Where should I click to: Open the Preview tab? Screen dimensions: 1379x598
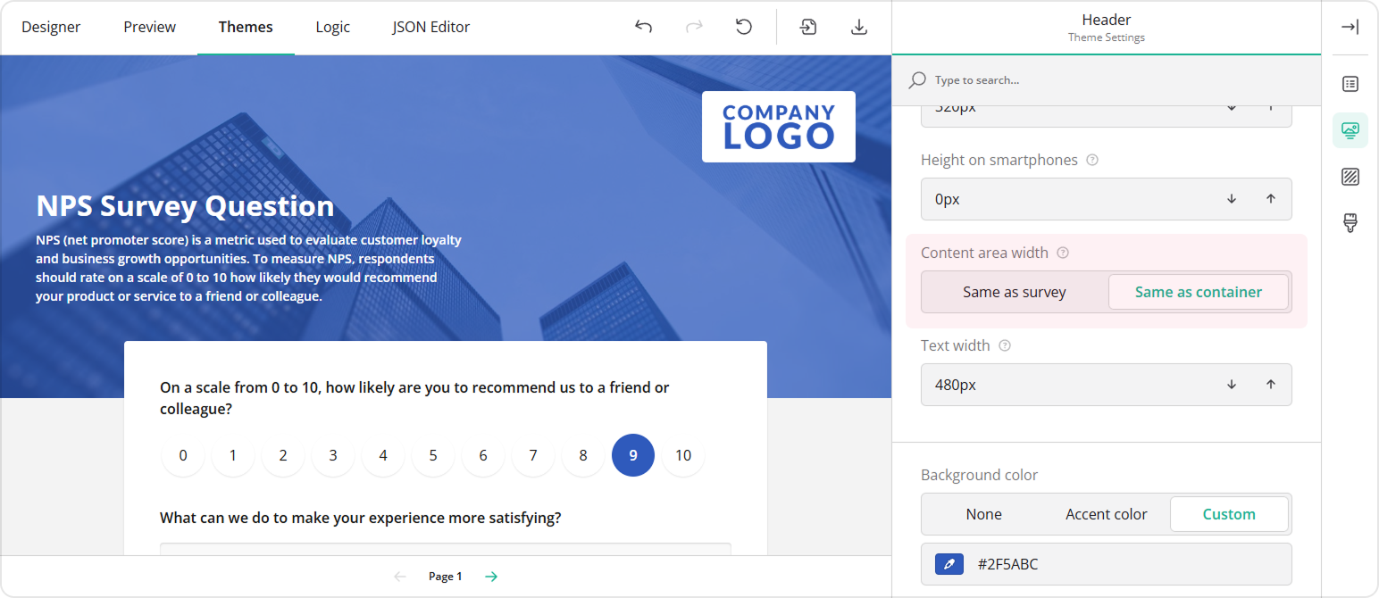[149, 27]
